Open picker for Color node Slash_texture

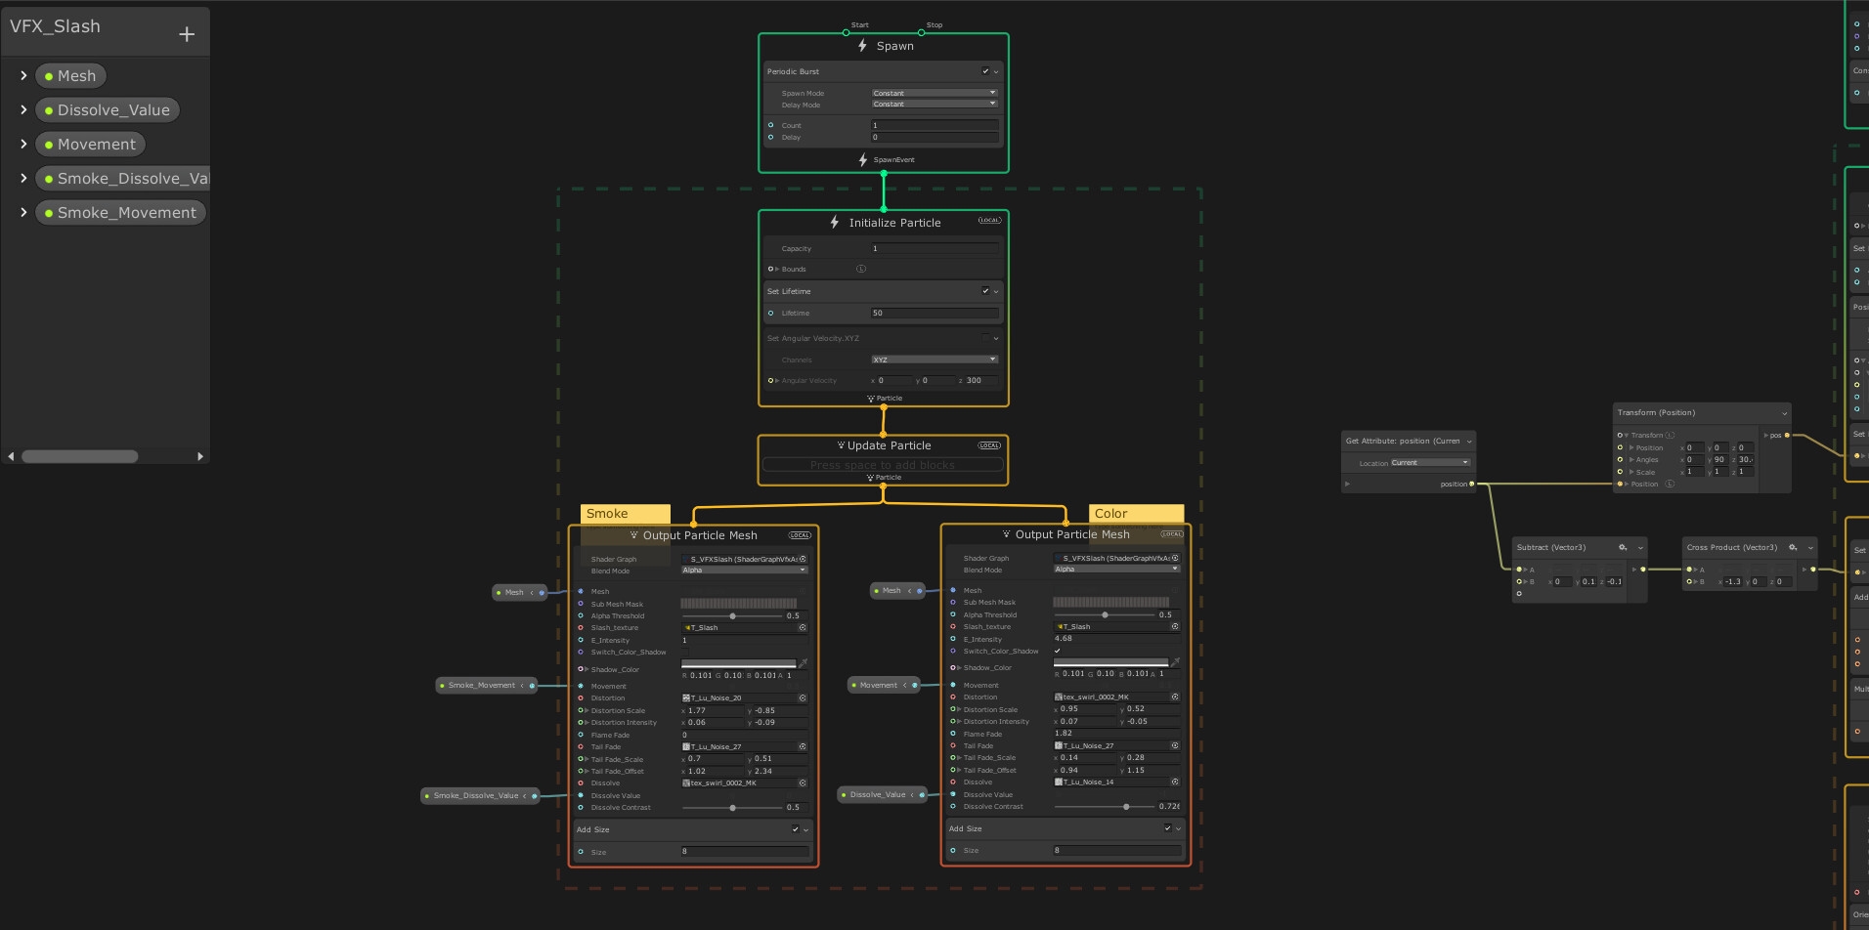(x=1175, y=626)
